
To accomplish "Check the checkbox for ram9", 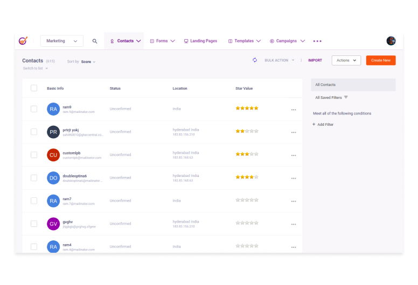I will tap(34, 109).
